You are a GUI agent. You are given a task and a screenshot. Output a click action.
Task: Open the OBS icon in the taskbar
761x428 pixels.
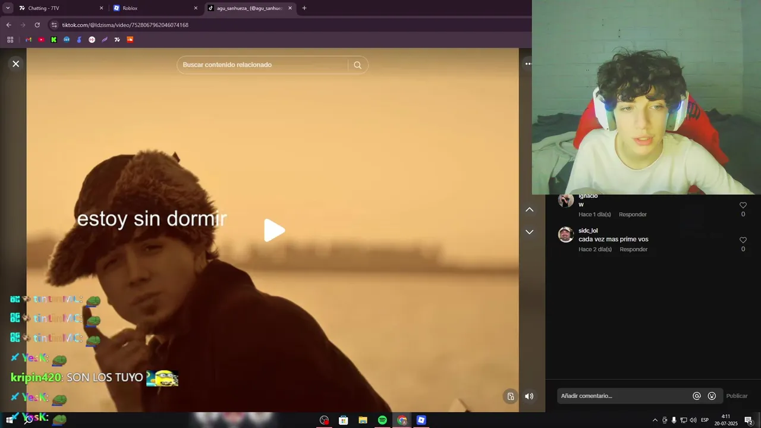[x=324, y=420]
